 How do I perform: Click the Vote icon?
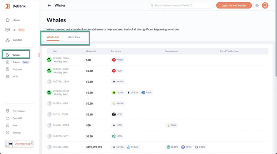tap(7, 125)
